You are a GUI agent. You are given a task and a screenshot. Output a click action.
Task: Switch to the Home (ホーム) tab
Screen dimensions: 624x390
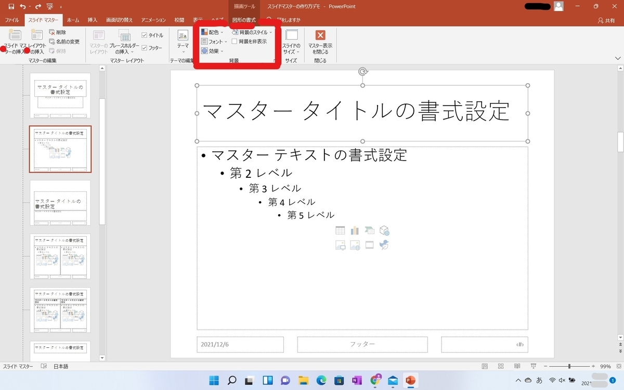point(73,20)
